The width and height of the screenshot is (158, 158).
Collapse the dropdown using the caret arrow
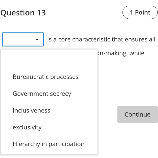pyautogui.click(x=37, y=40)
